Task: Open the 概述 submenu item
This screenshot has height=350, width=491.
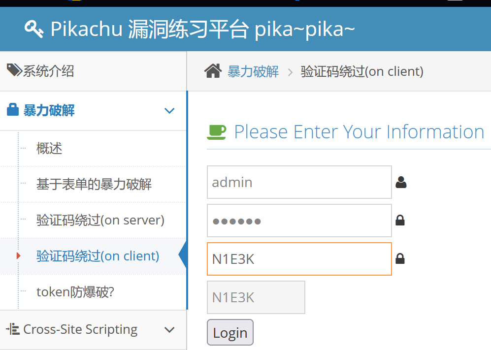Action: tap(49, 148)
